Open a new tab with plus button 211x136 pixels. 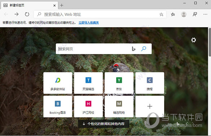tap(62, 5)
